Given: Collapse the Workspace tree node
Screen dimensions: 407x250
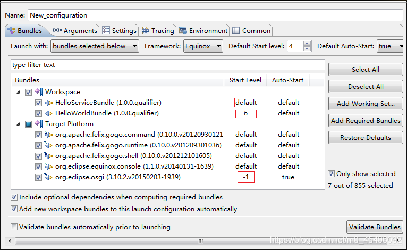Looking at the screenshot, I should tap(18, 92).
